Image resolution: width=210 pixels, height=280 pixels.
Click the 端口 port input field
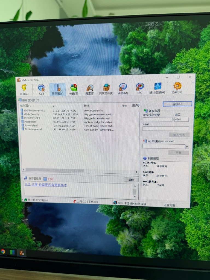coord(182,119)
